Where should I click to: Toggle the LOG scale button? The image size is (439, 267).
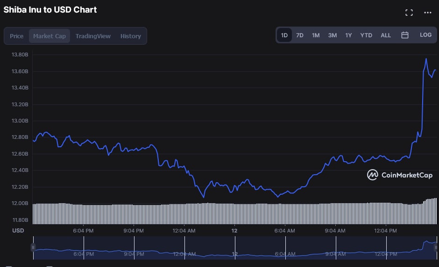click(x=425, y=35)
